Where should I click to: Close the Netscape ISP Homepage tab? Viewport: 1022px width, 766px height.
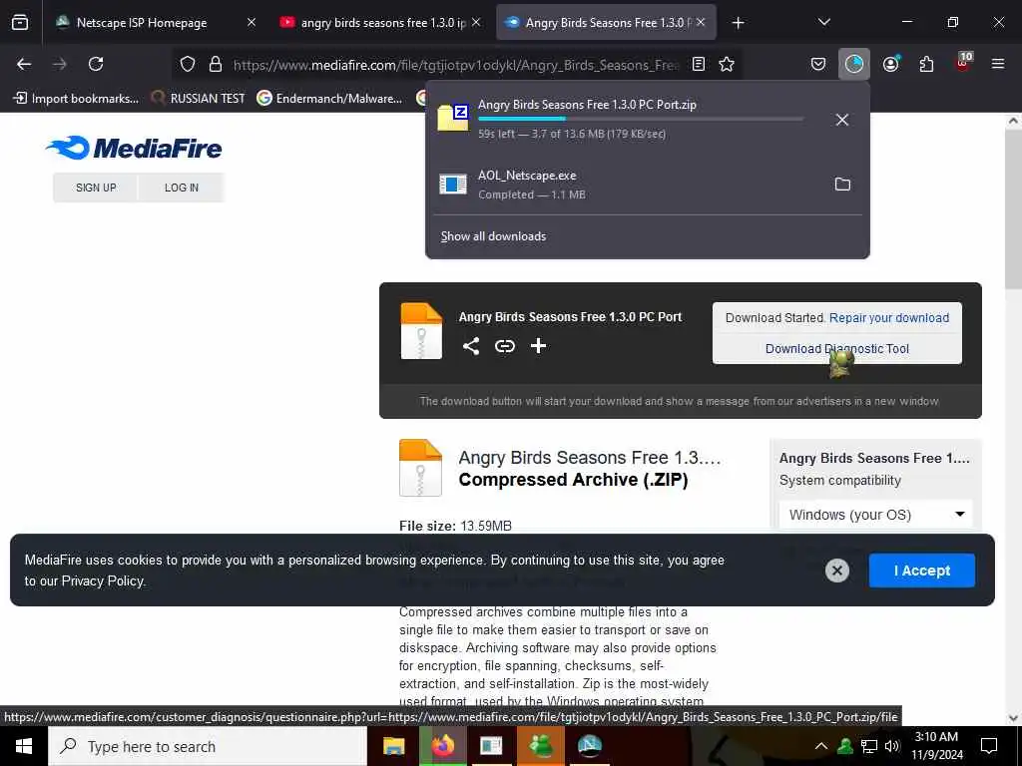click(x=252, y=22)
